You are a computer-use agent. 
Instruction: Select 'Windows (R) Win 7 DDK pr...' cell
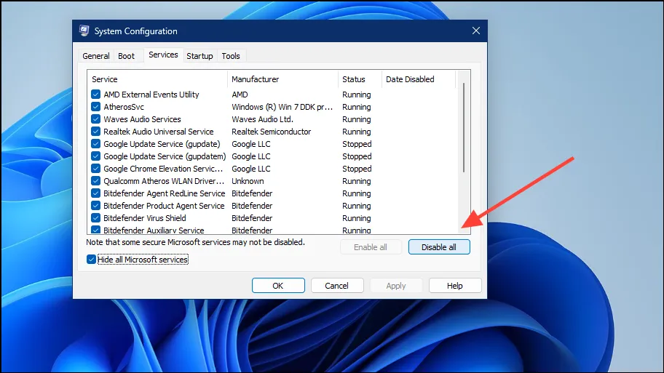282,107
